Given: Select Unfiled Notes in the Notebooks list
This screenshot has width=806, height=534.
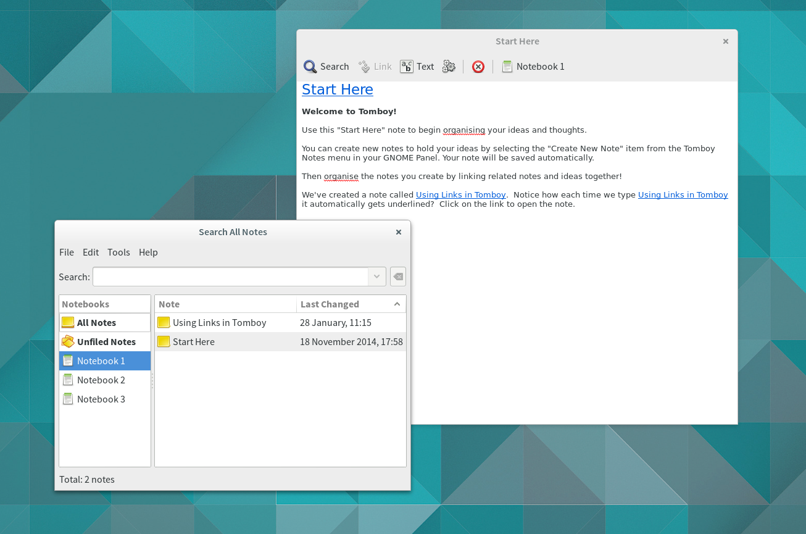Looking at the screenshot, I should [105, 341].
